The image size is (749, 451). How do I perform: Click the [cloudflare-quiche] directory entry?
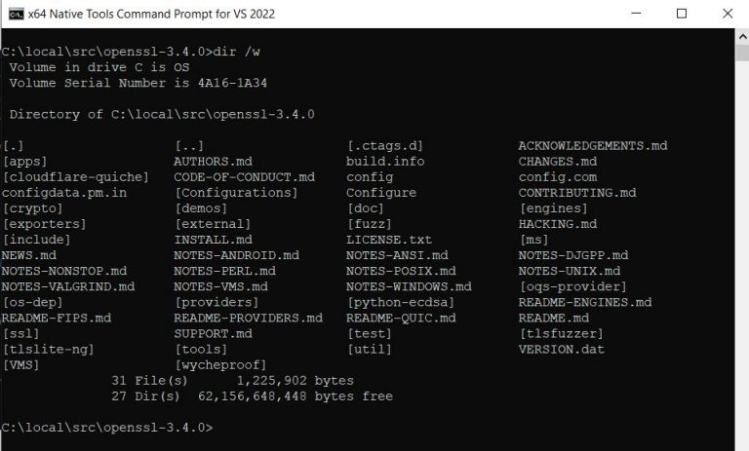click(x=75, y=176)
